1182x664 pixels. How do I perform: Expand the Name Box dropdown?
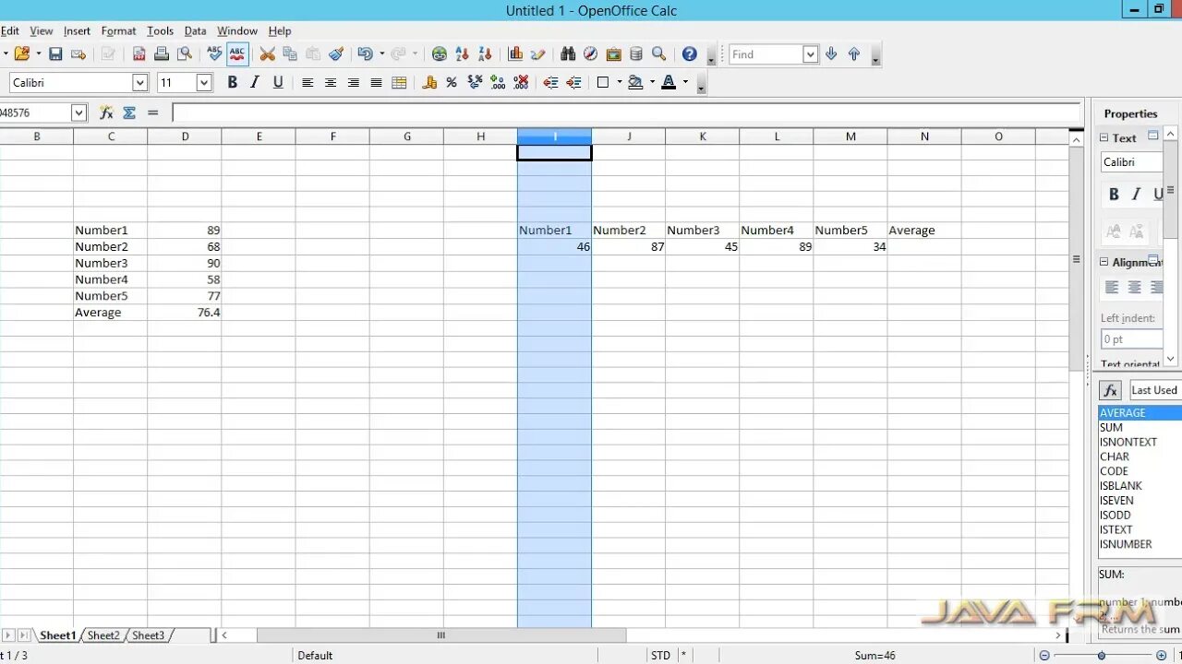click(78, 113)
